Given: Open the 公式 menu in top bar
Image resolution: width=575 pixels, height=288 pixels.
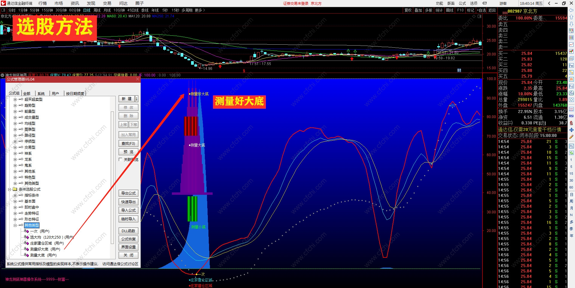Looking at the screenshot, I should [x=462, y=3].
